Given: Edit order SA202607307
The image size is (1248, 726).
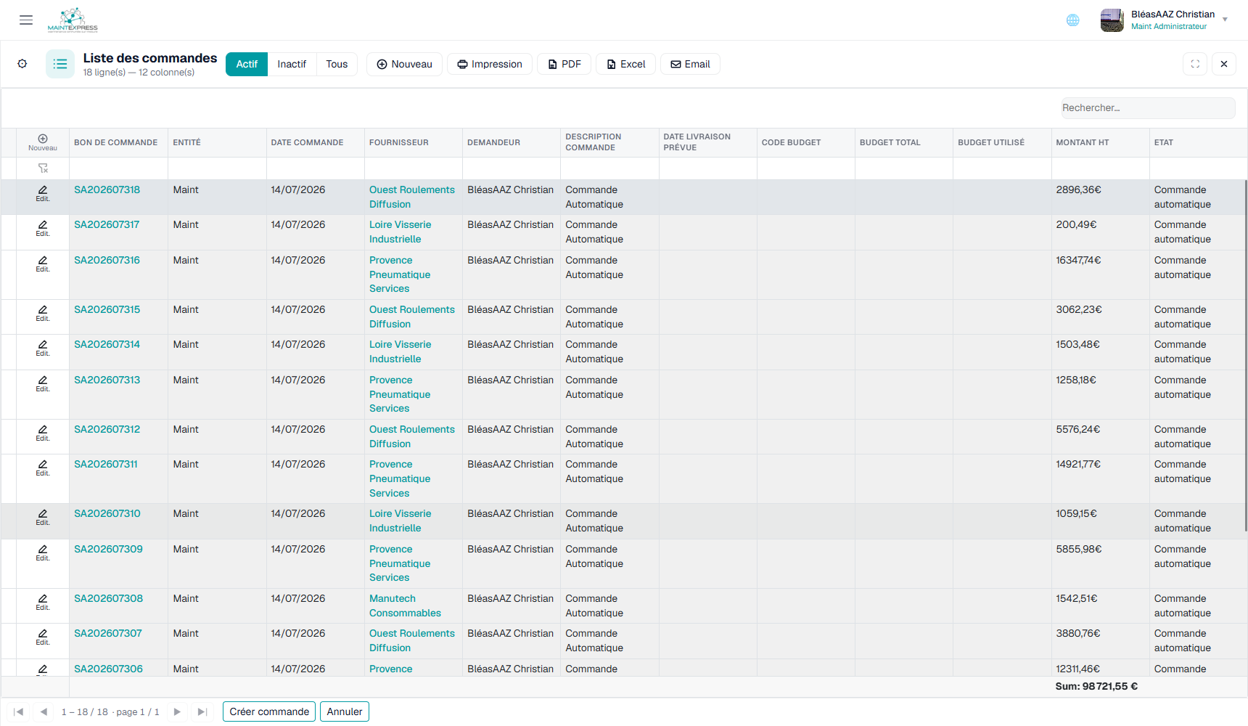Looking at the screenshot, I should [x=43, y=637].
